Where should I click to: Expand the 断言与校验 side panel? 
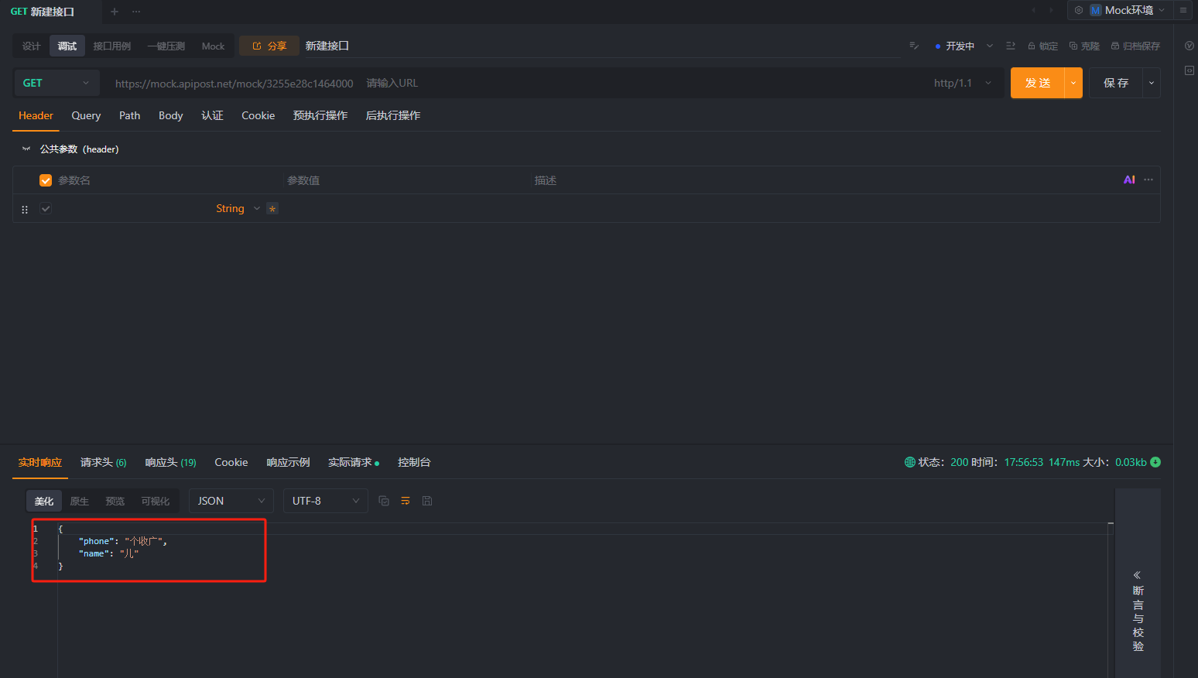(x=1138, y=611)
